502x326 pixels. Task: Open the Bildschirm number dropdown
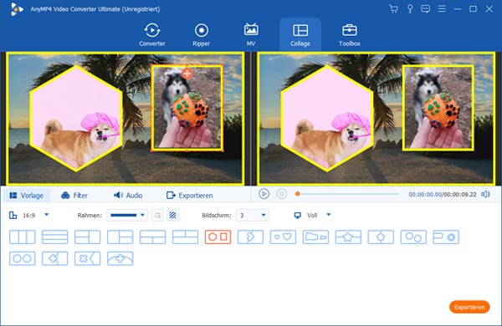click(253, 216)
